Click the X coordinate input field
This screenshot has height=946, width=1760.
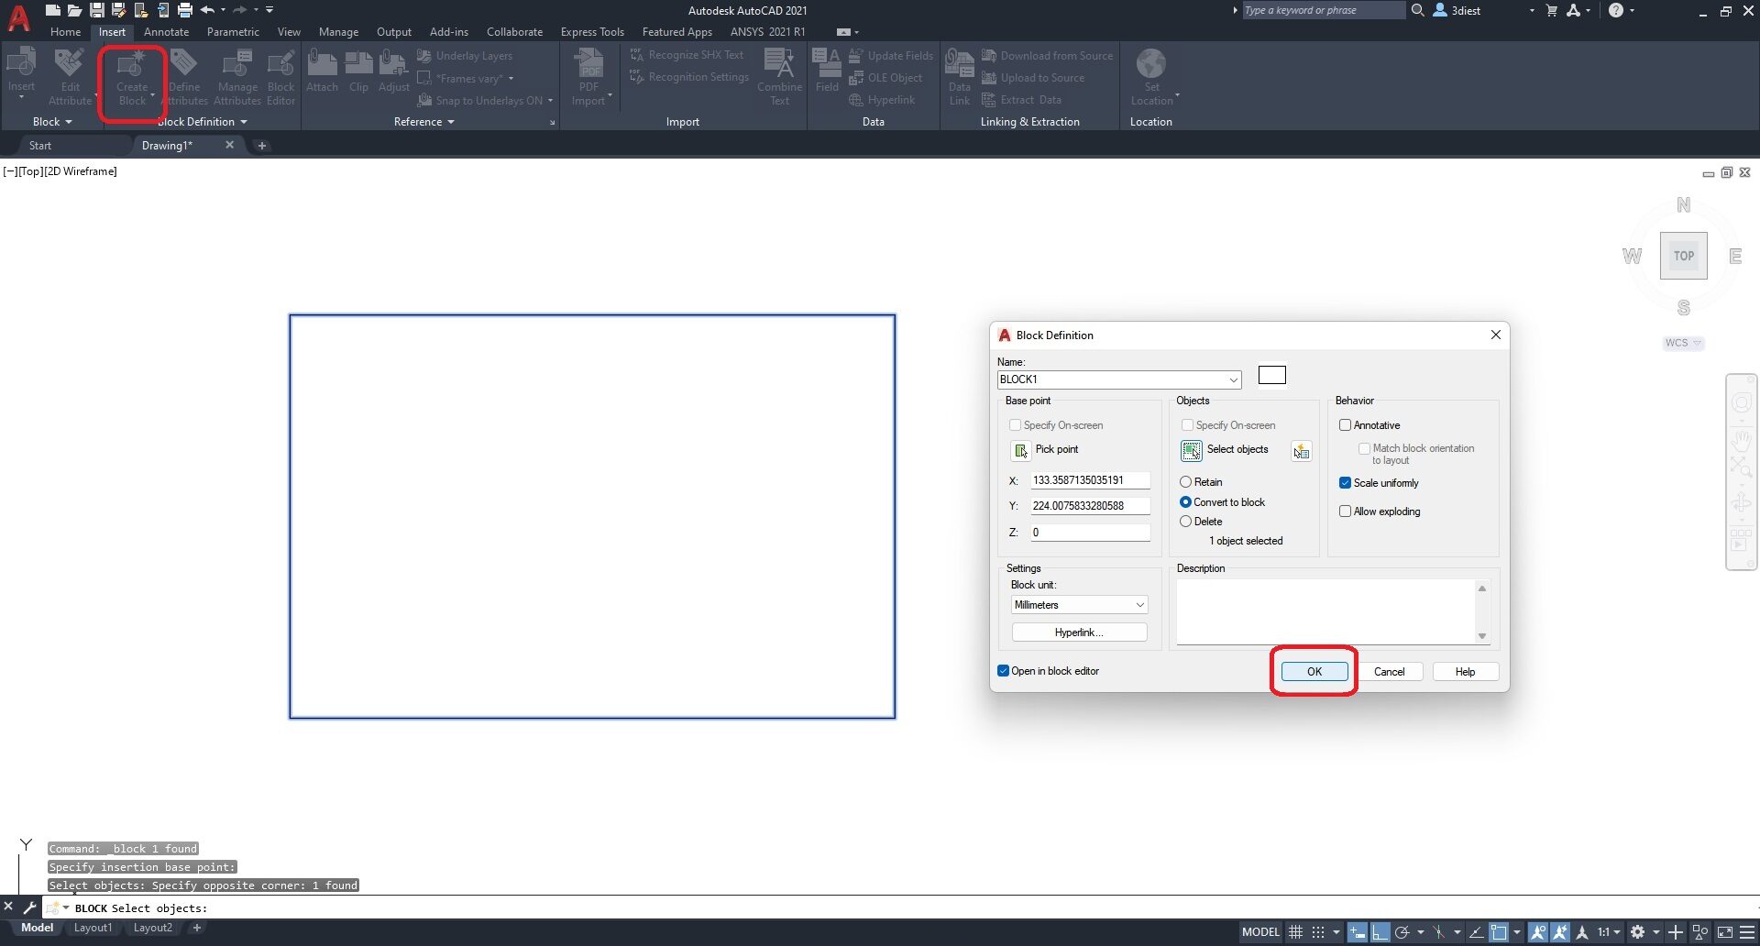coord(1090,479)
